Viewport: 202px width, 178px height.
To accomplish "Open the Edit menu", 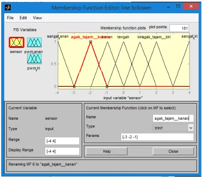I will coord(23,18).
